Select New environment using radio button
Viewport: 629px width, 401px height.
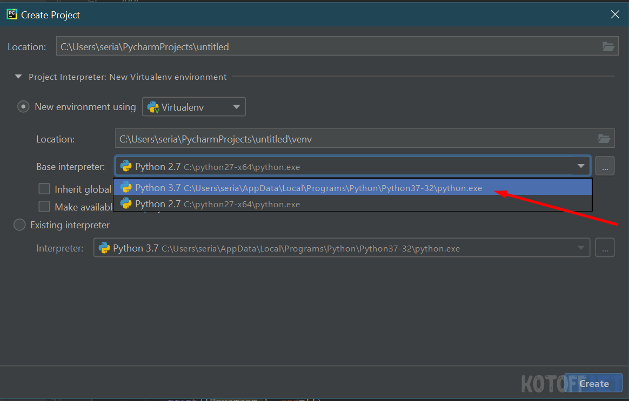pos(23,107)
